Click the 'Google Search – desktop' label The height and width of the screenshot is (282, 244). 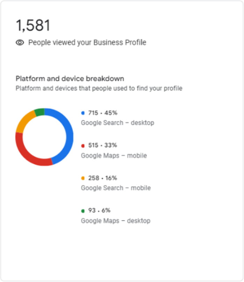tap(117, 123)
